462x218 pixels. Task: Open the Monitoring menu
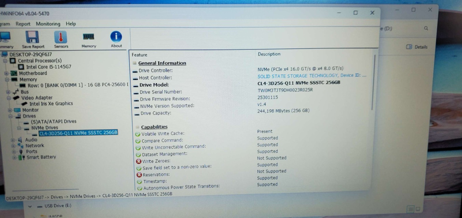click(x=48, y=24)
